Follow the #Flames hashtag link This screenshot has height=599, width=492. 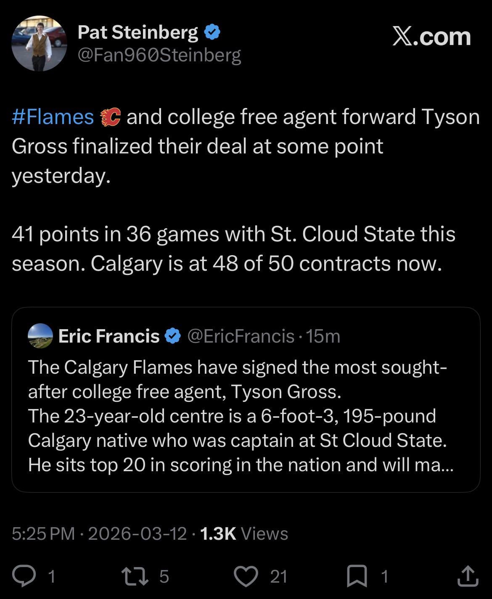pyautogui.click(x=53, y=117)
